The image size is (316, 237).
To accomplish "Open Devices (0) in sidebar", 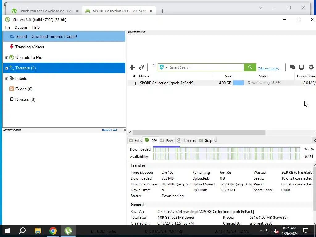I will [25, 99].
